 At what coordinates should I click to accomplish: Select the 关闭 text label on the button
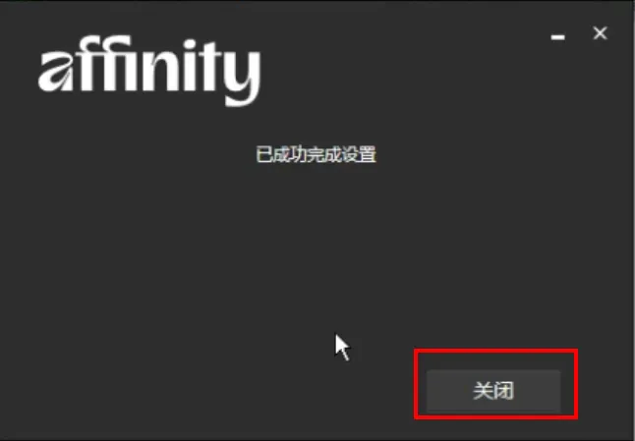493,391
